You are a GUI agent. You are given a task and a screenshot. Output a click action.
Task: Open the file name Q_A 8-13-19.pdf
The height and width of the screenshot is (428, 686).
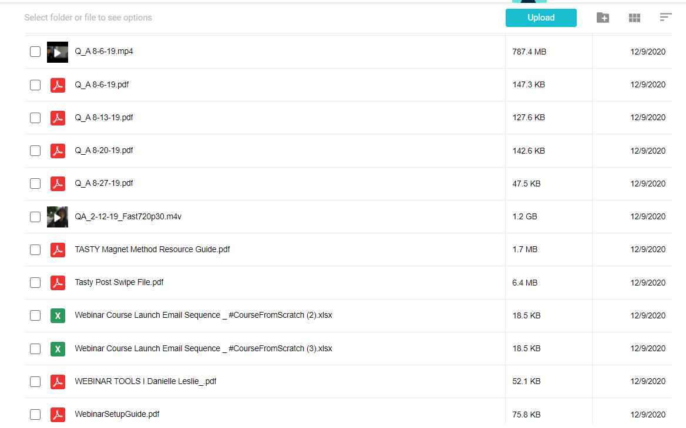(104, 117)
